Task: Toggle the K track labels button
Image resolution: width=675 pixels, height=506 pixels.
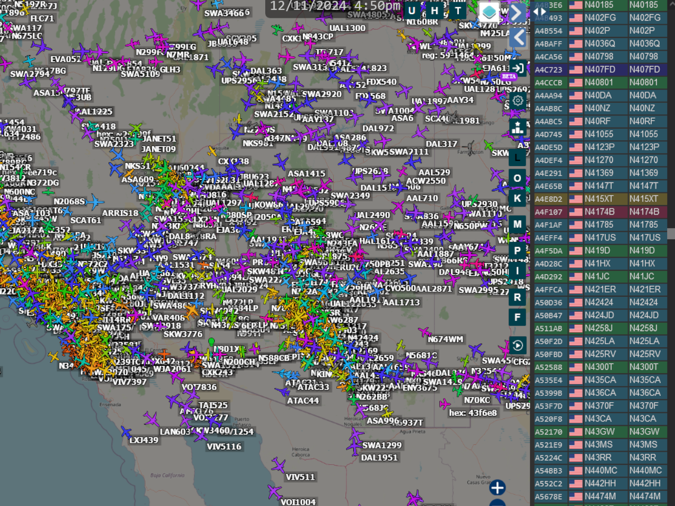Action: coord(517,199)
